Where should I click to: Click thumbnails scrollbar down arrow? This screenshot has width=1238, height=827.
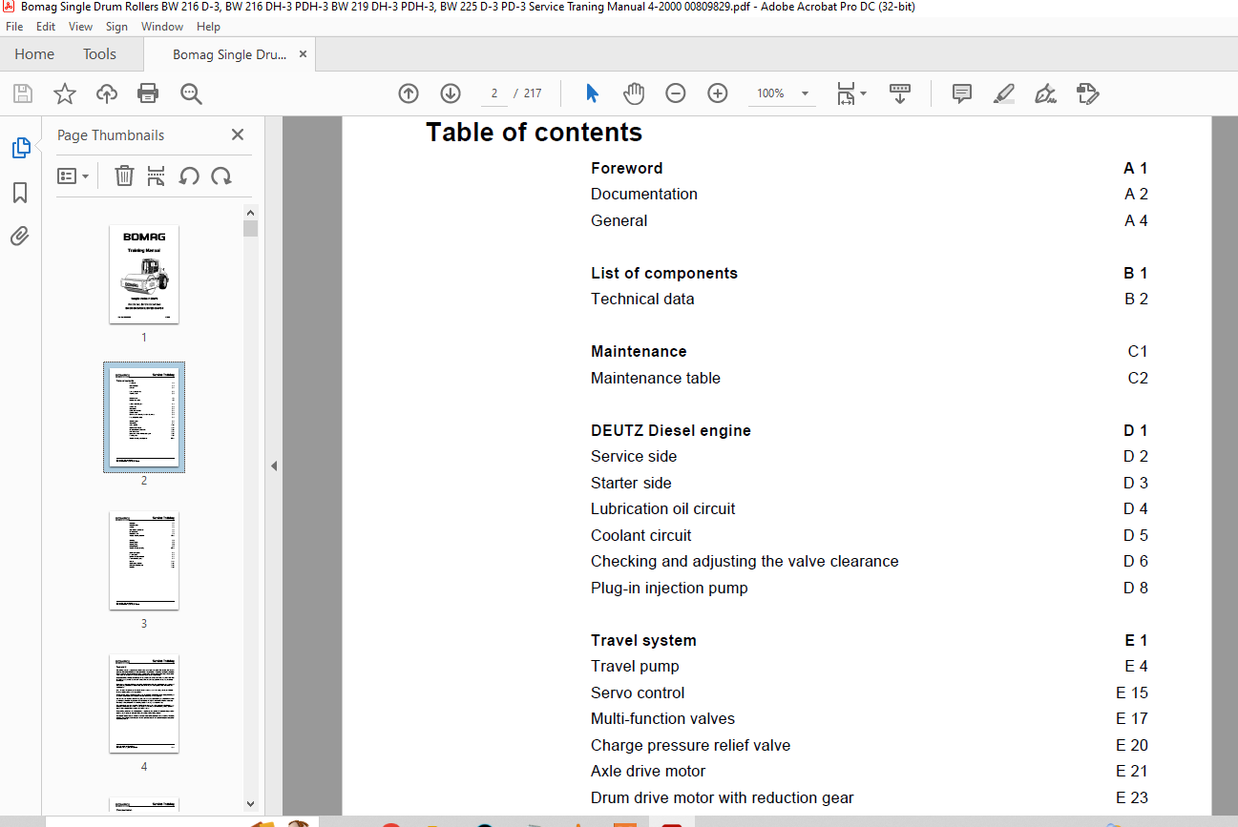[251, 804]
